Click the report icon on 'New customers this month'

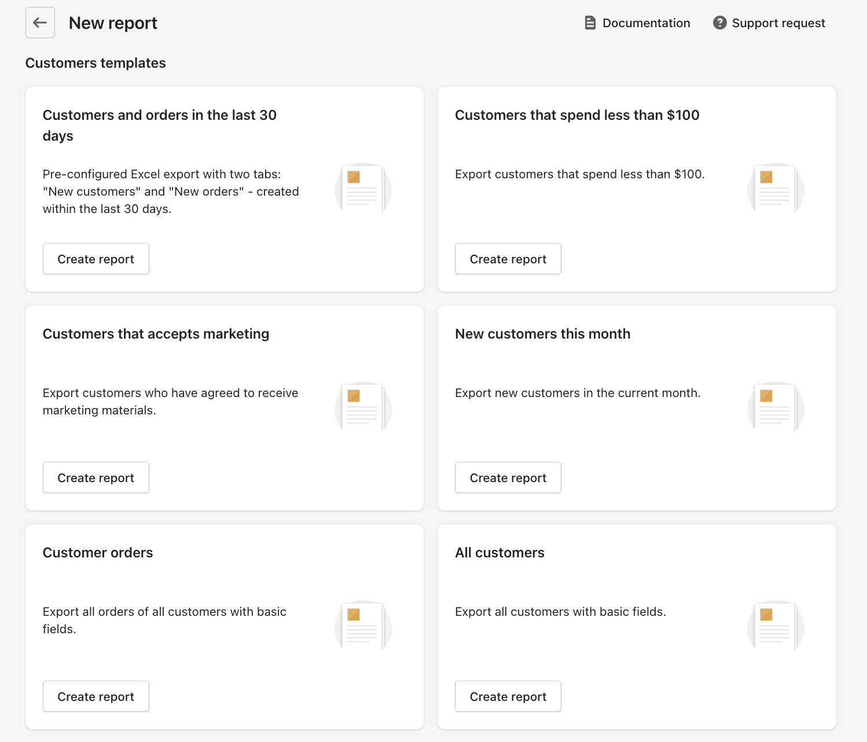coord(775,407)
